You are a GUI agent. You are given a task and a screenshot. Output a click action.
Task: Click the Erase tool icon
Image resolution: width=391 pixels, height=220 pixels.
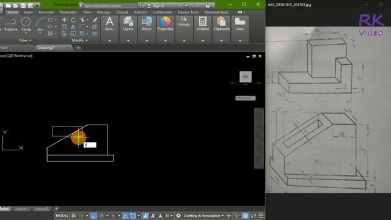pos(95,20)
